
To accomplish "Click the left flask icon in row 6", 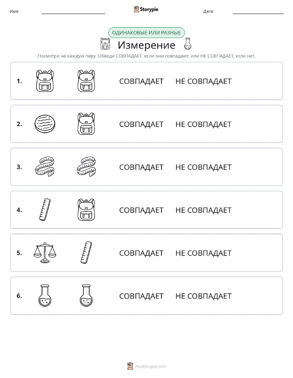I will coord(45,296).
